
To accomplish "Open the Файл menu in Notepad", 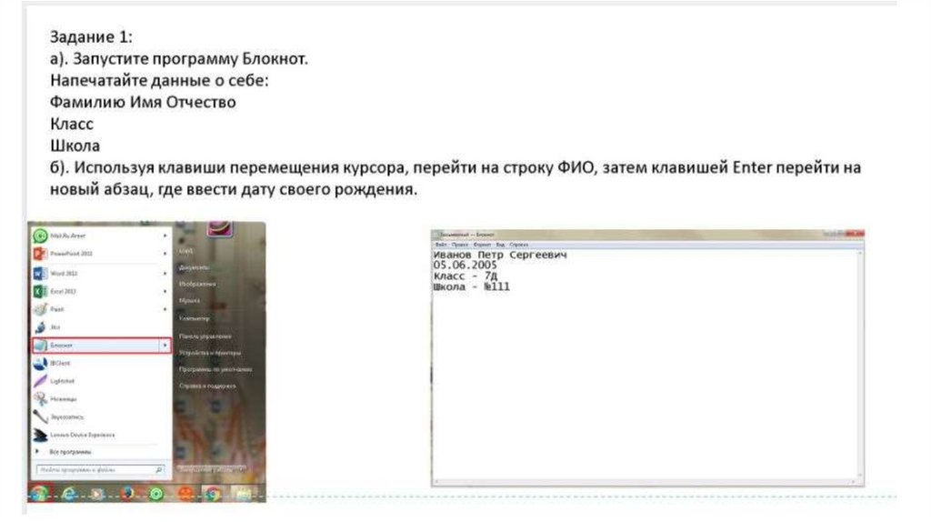I will (441, 245).
